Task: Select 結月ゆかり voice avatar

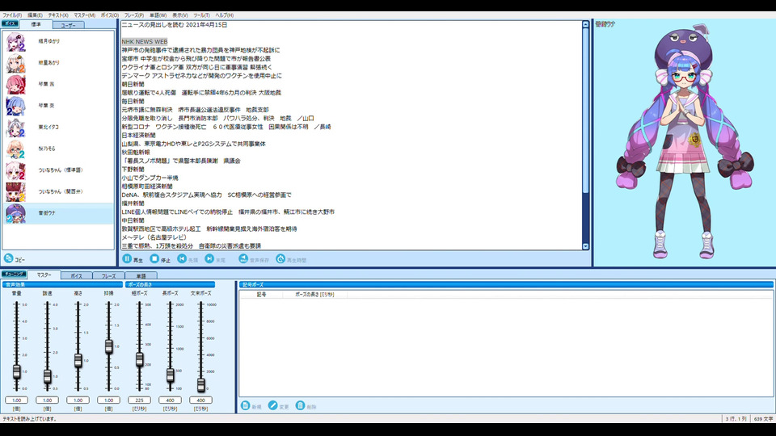Action: tap(15, 41)
